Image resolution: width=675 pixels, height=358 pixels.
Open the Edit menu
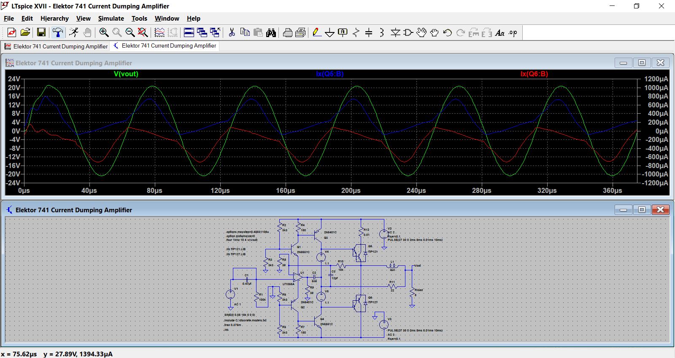(x=27, y=19)
